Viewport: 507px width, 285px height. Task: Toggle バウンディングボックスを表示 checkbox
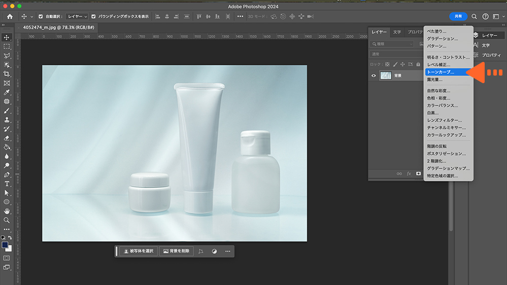tap(93, 16)
